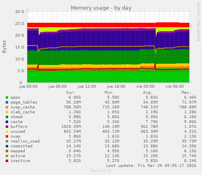Click the 'Avg:' column header
This screenshot has width=202, height=175.
pos(148,93)
